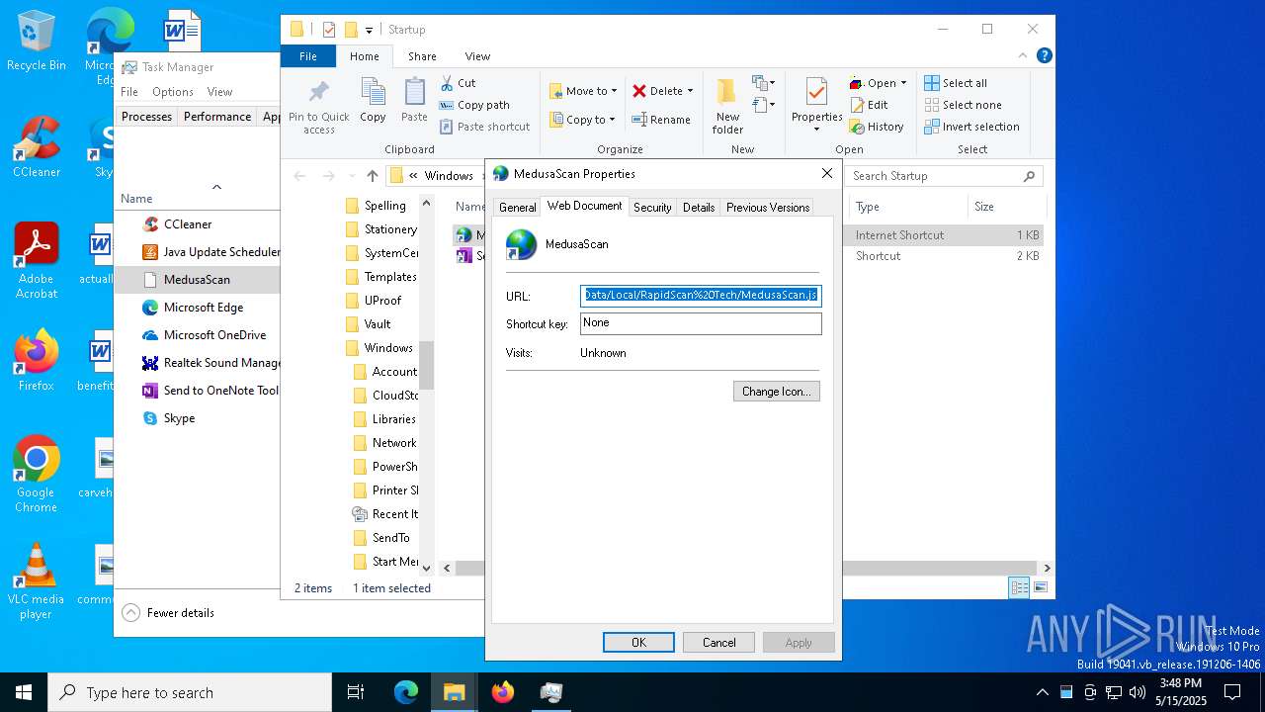The image size is (1265, 712).
Task: Close MedusaScan Properties dialog
Action: (x=827, y=173)
